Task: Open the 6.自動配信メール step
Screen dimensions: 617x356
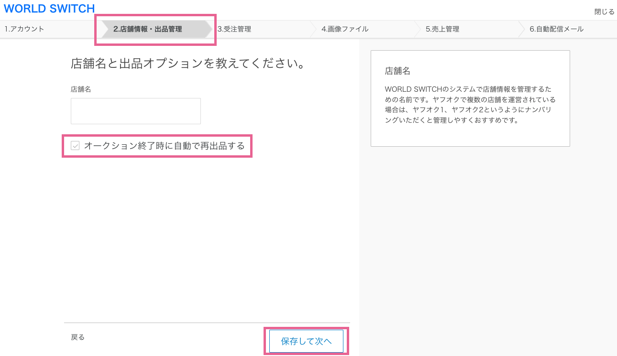Action: coord(556,29)
